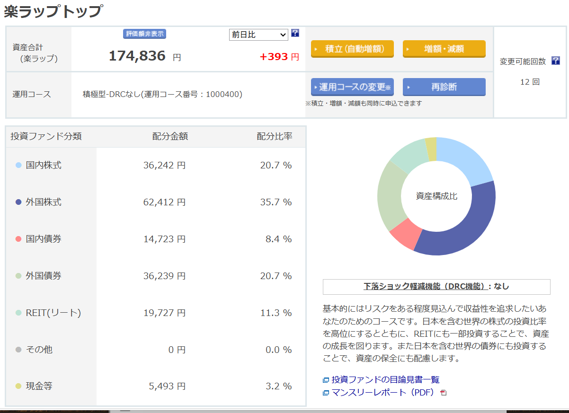Click the external-link icon before 投資ファンドの目論見書一覧

326,380
